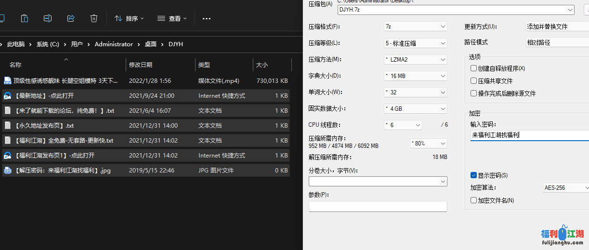Image resolution: width=589 pixels, height=250 pixels.
Task: Click the Delete trash can icon
Action: [94, 18]
